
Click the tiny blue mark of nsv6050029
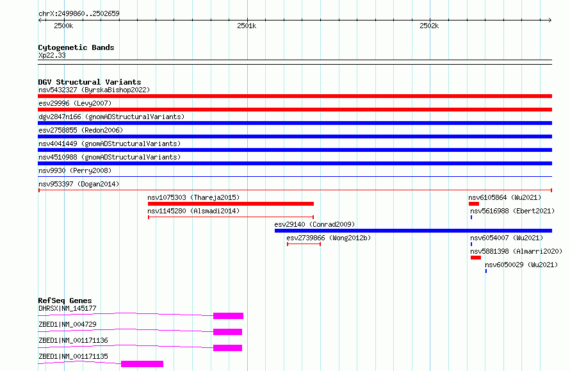click(486, 271)
